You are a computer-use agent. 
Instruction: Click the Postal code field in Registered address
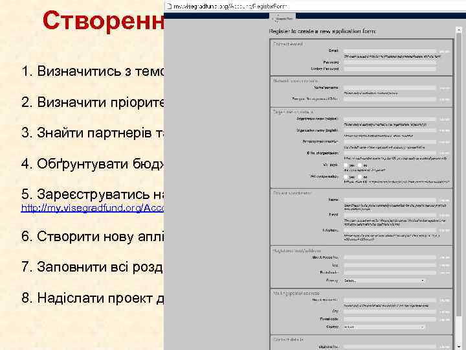tap(390, 273)
